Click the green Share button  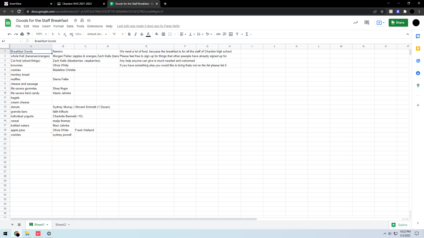[398, 22]
